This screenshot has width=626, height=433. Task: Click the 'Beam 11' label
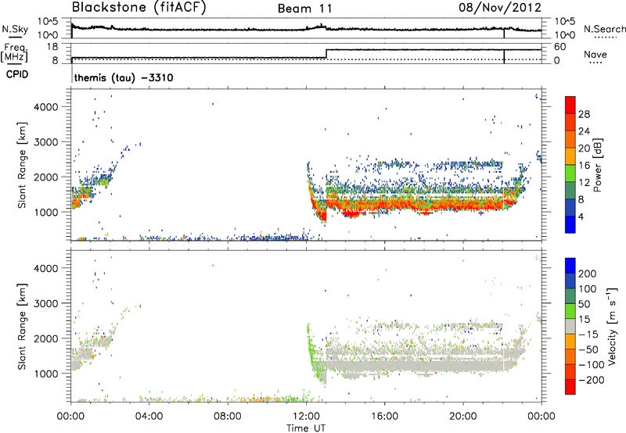tap(305, 9)
